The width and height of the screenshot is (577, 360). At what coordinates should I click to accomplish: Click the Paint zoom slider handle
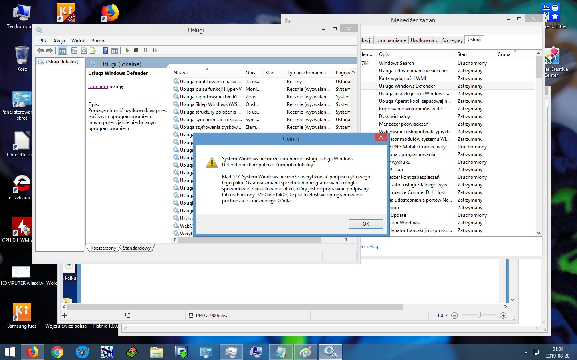[478, 316]
